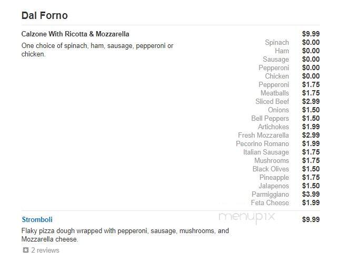Select the Ham option
The height and width of the screenshot is (260, 341).
[x=282, y=51]
